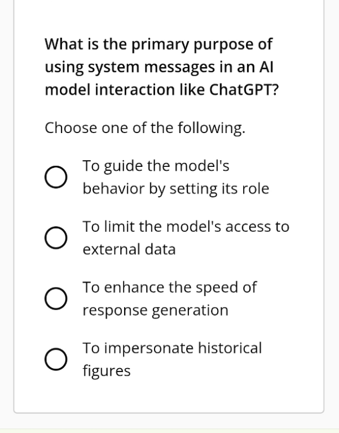Select the radio button for guiding model's behavior

click(56, 177)
